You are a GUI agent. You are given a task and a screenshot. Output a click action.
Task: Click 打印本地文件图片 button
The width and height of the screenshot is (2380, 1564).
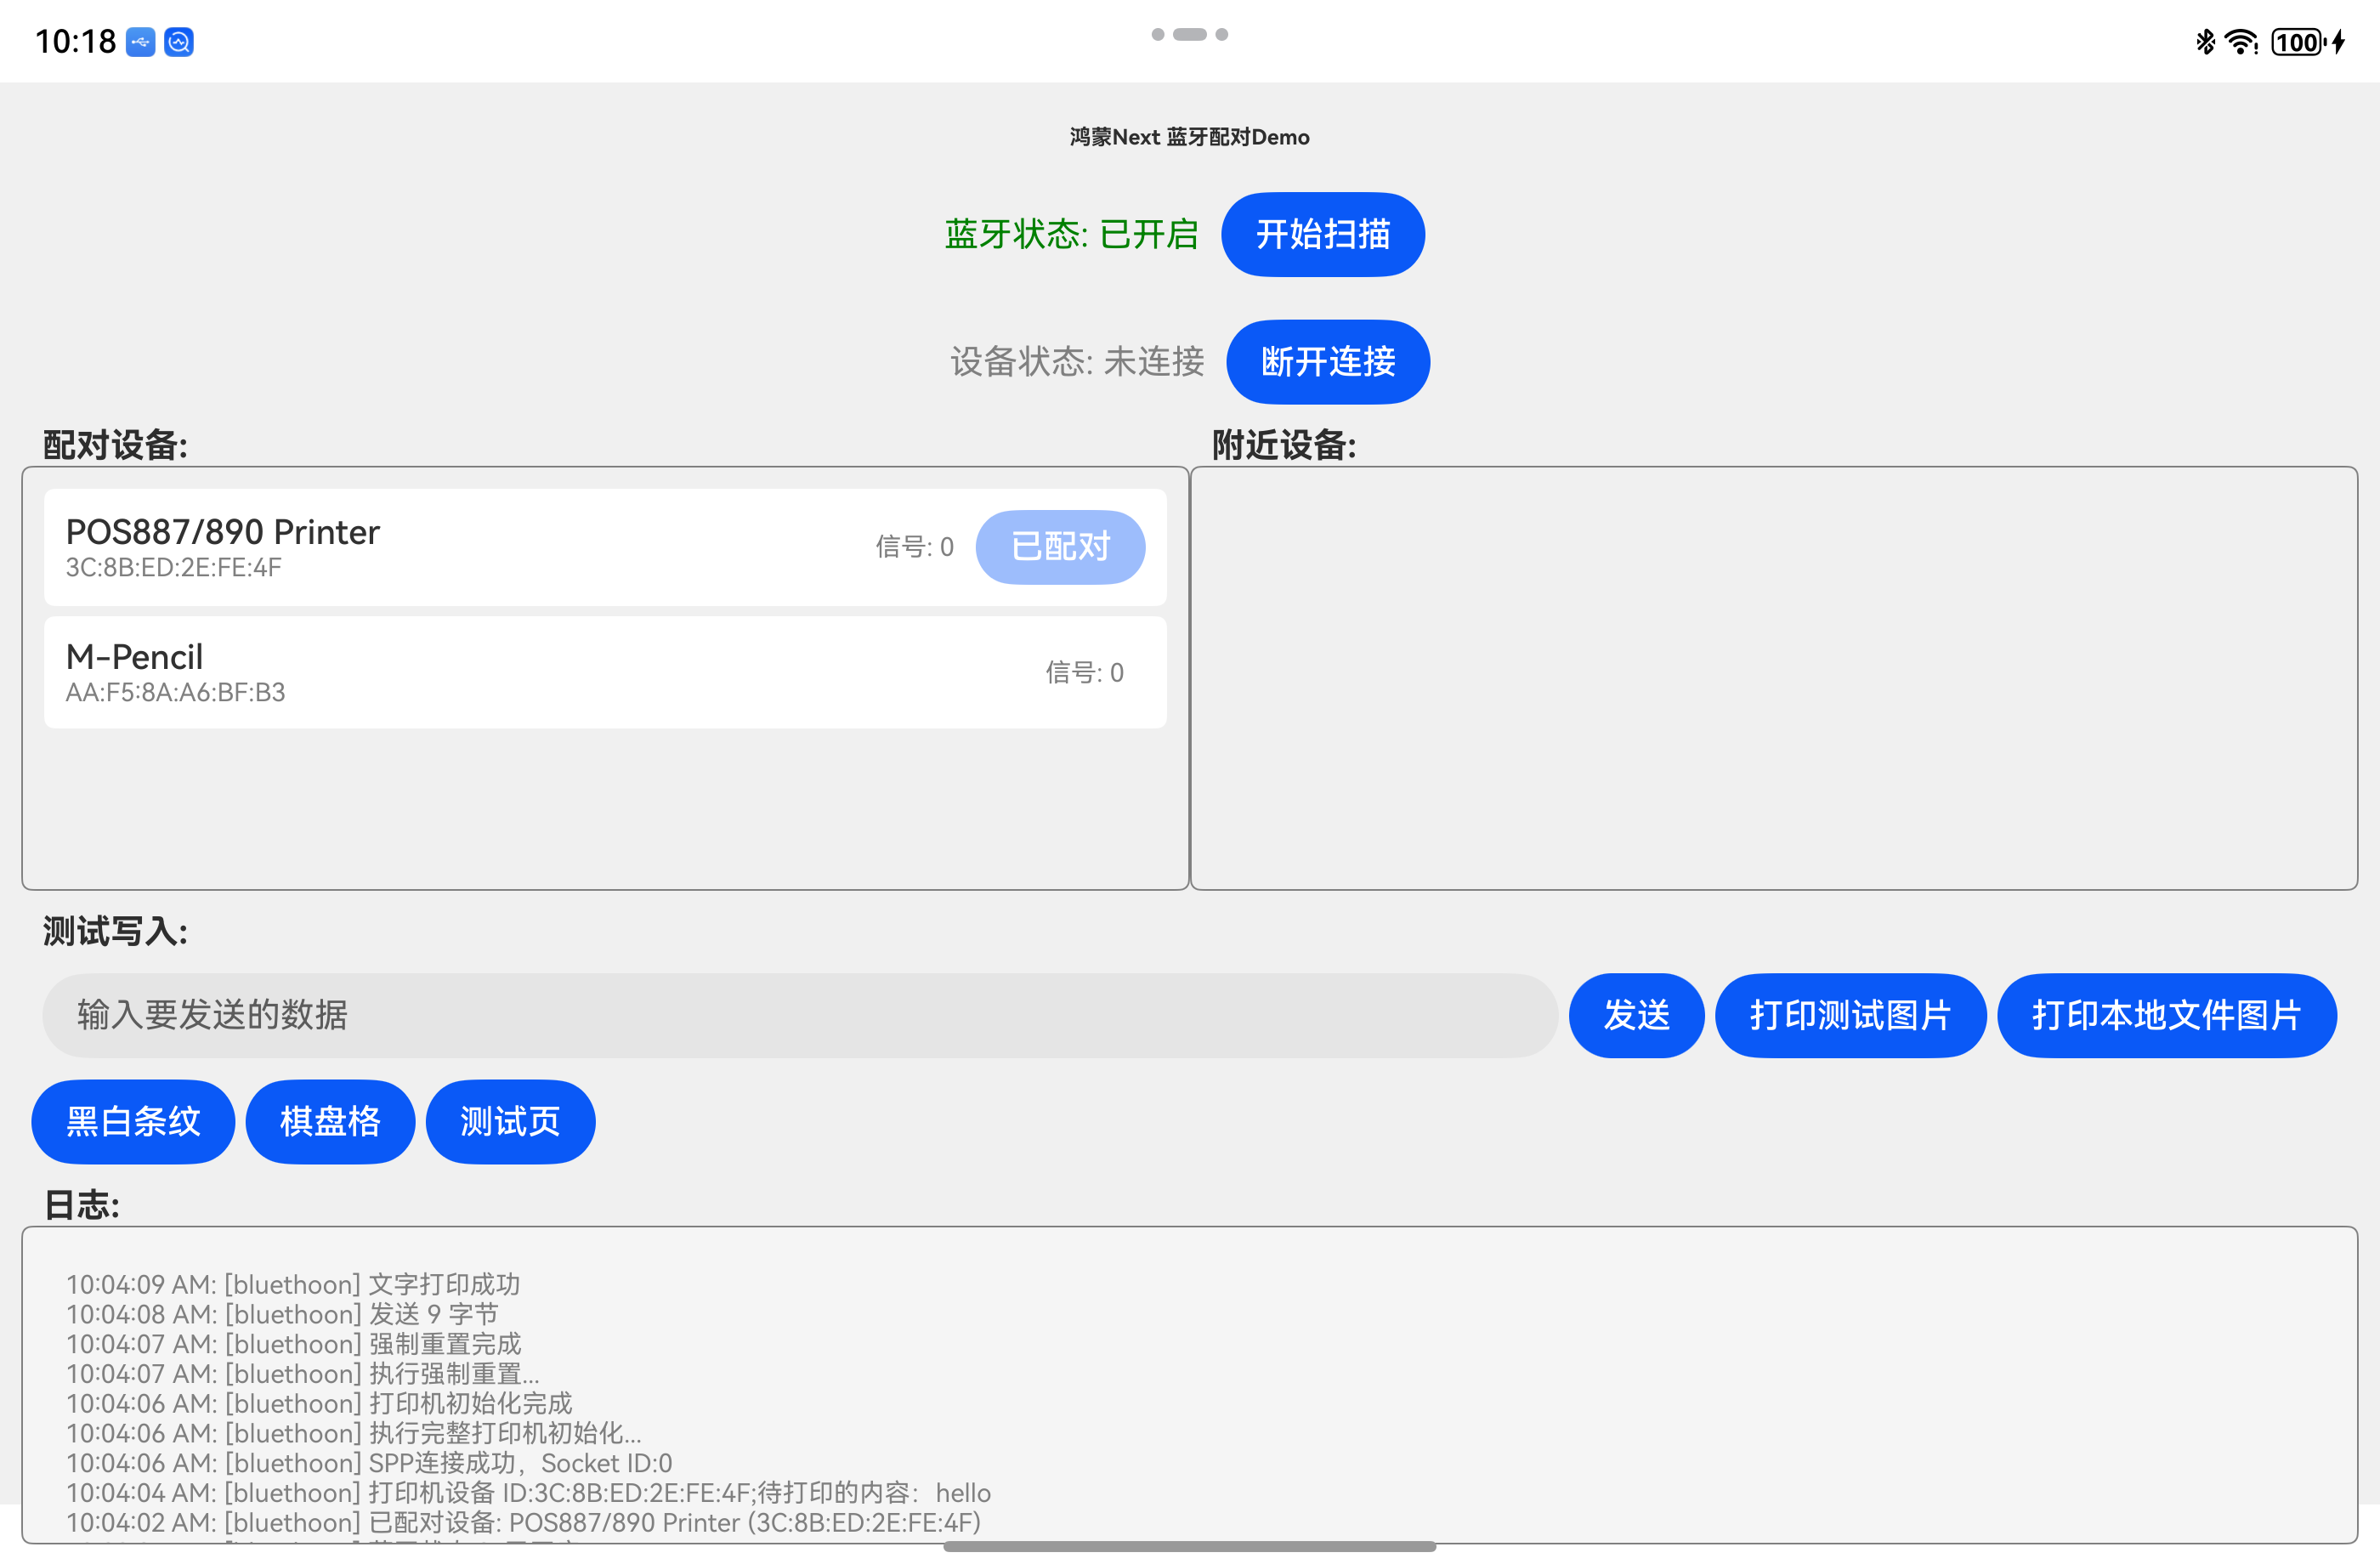click(x=2166, y=1015)
